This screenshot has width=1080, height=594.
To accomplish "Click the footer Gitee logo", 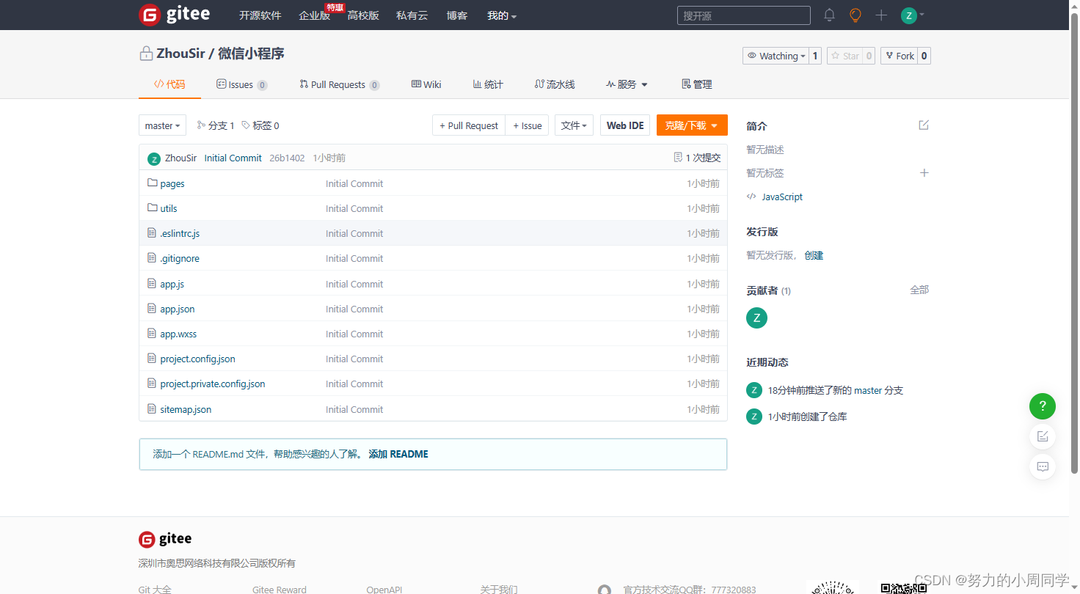I will [165, 539].
